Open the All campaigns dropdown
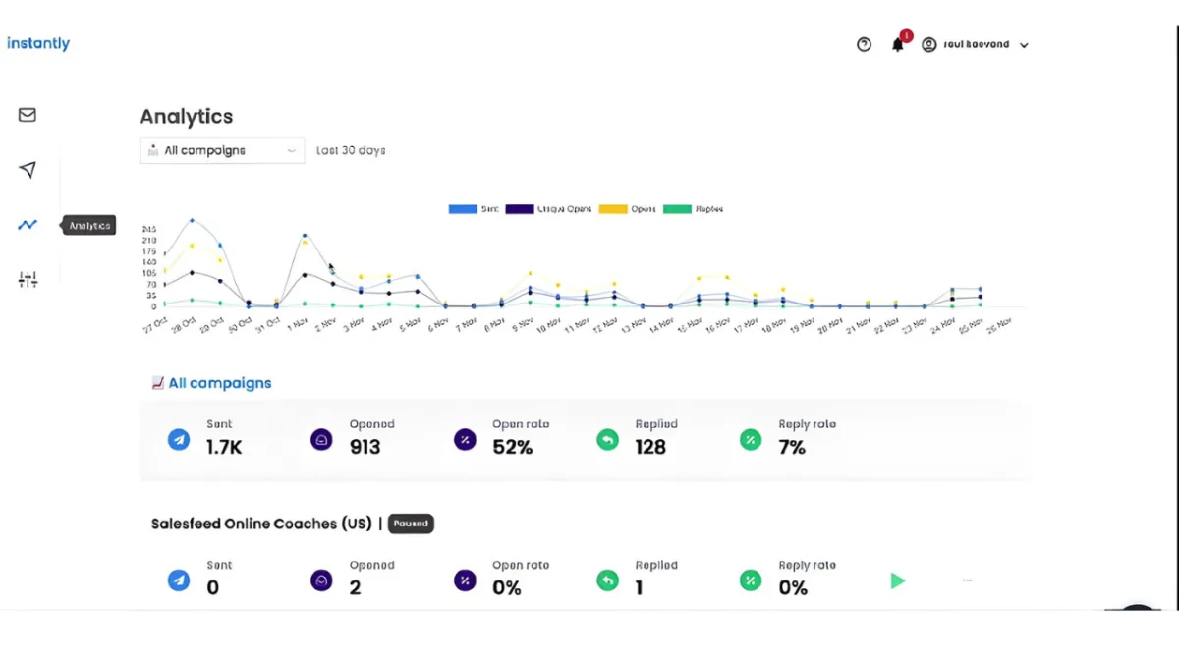This screenshot has width=1179, height=663. (222, 150)
